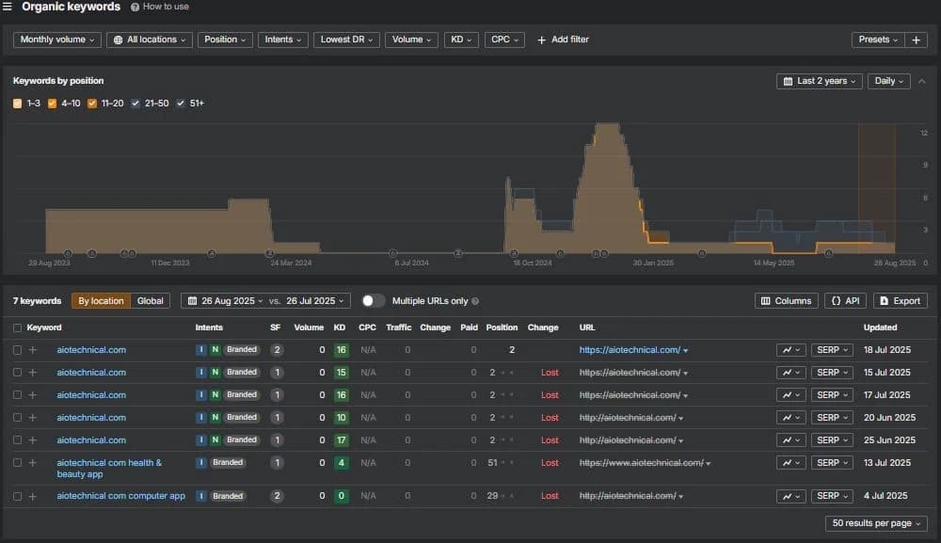Sort table by KD column header
The width and height of the screenshot is (941, 543).
340,327
